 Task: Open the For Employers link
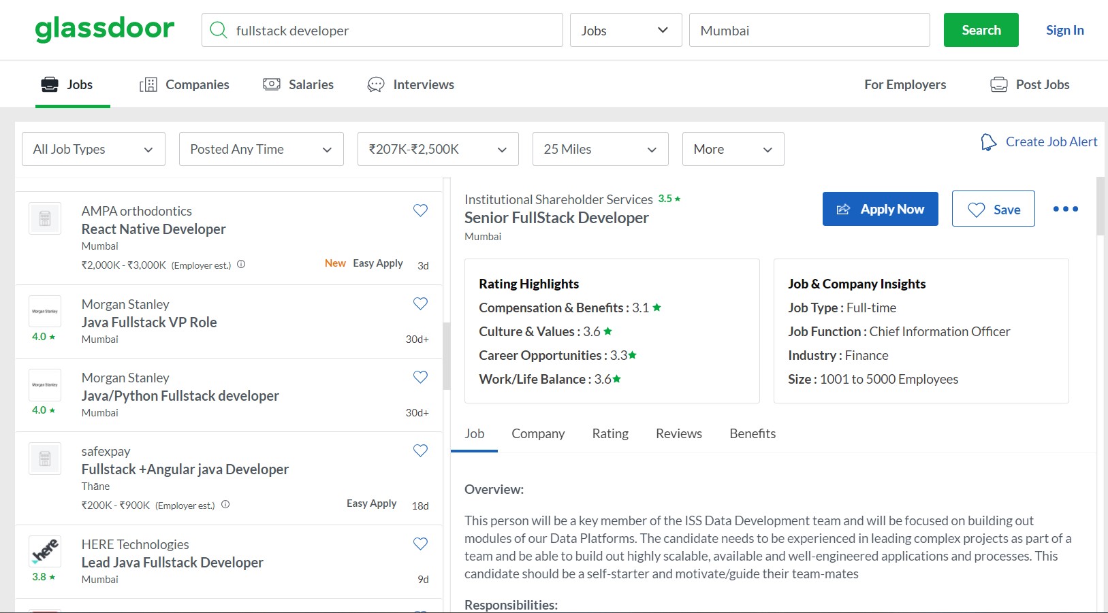click(905, 84)
